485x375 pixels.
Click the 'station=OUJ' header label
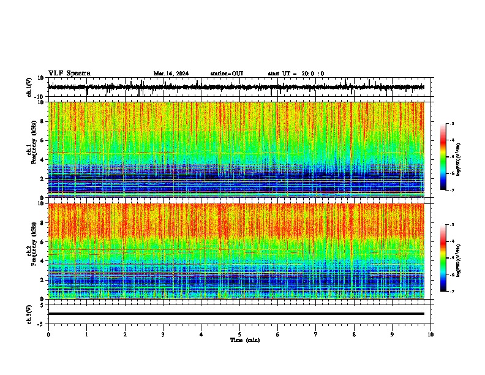(227, 74)
